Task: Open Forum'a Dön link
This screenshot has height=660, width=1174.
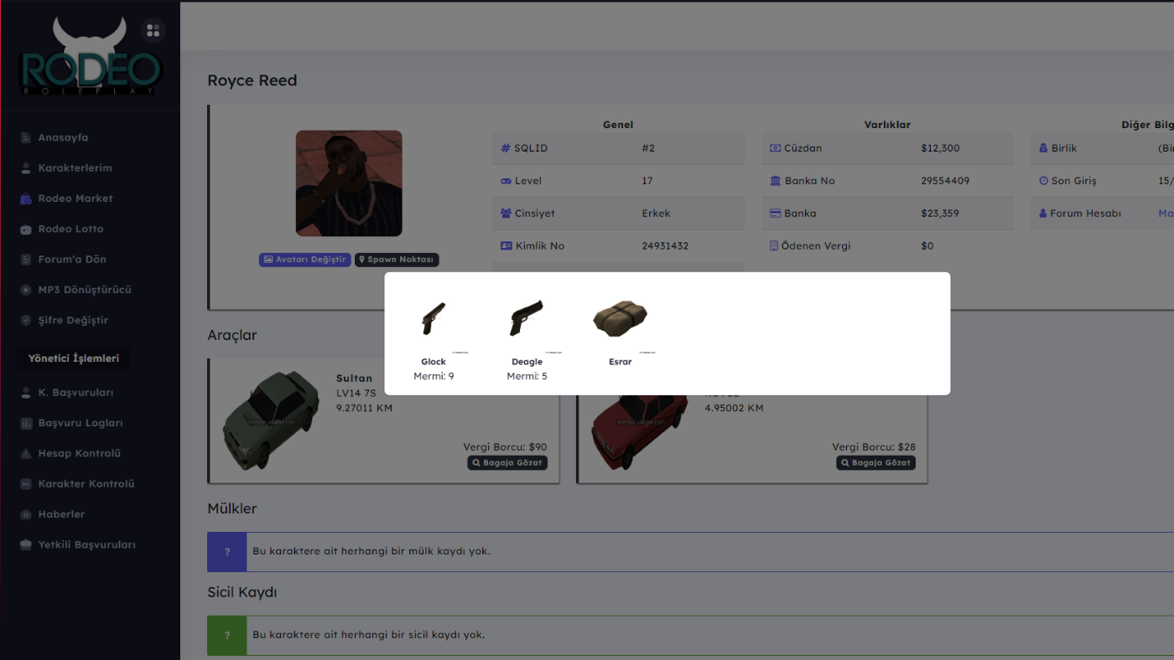Action: [72, 260]
